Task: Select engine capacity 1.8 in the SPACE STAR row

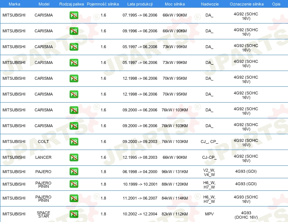Action: coord(103,214)
